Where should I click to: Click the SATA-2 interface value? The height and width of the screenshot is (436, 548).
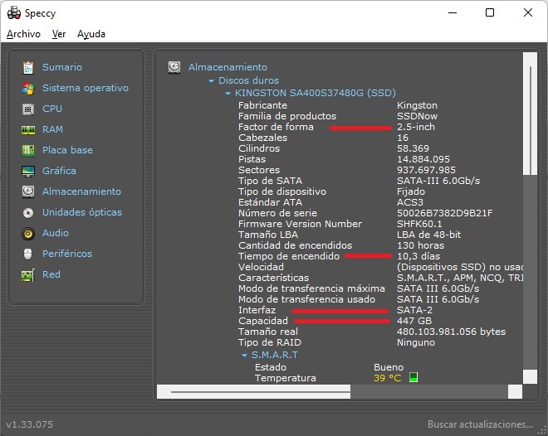point(414,310)
